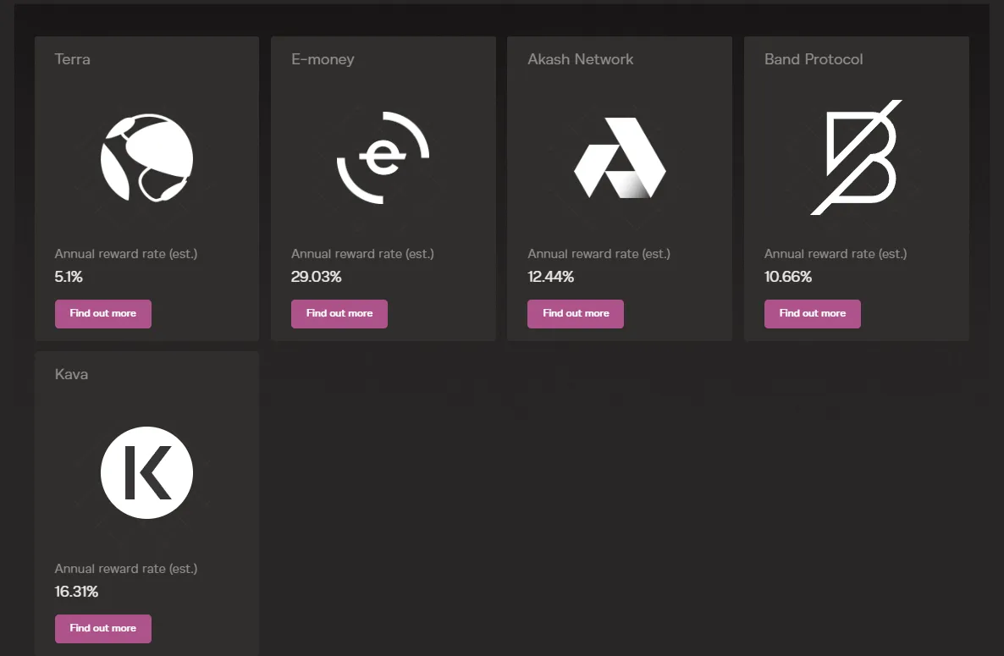Select the E-money card title
This screenshot has height=656, width=1004.
pos(323,59)
